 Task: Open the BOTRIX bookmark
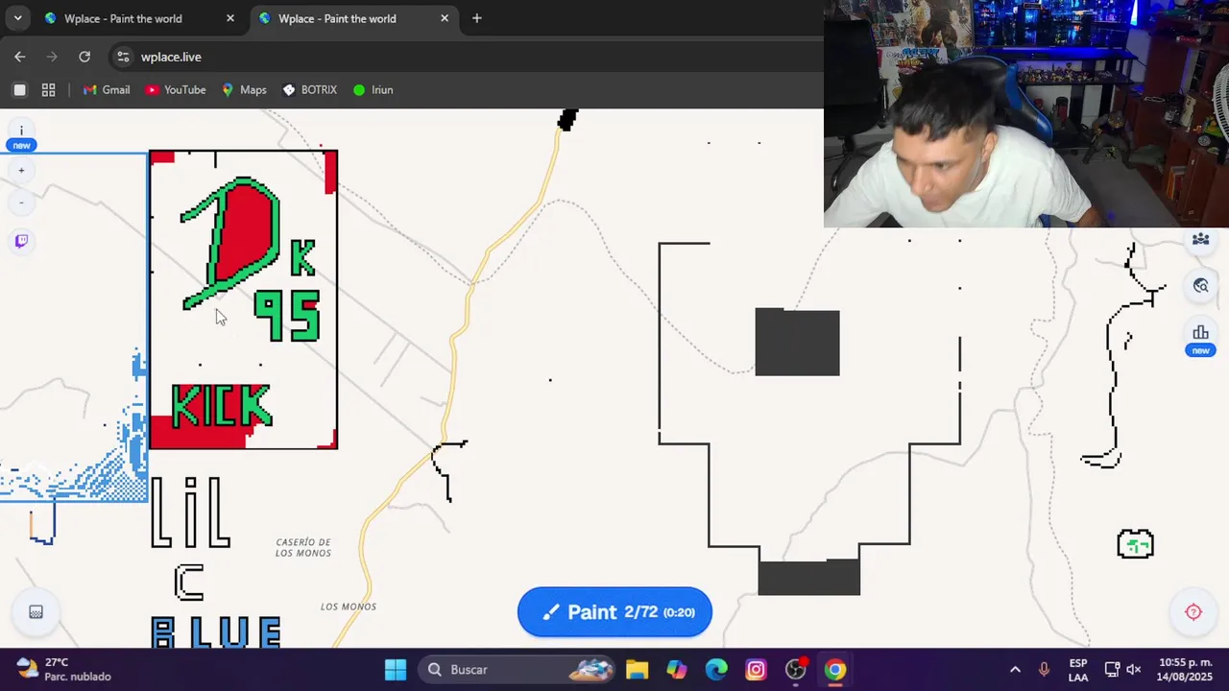(x=309, y=89)
